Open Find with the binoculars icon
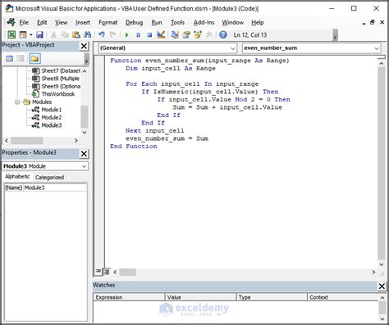 87,34
